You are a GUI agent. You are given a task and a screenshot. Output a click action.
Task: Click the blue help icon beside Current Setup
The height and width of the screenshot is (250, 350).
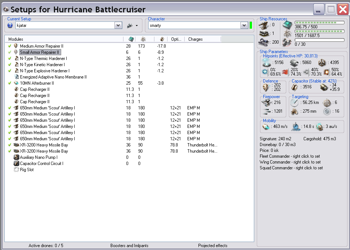(x=10, y=25)
